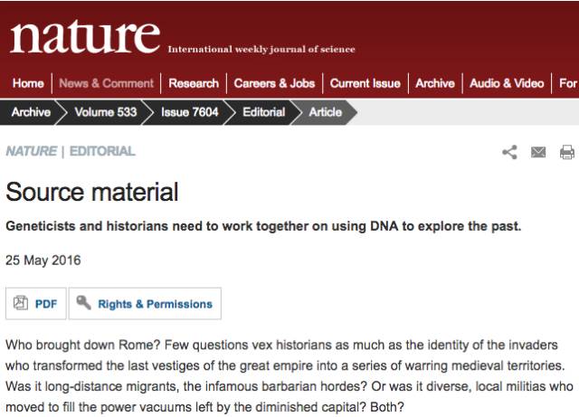The width and height of the screenshot is (579, 417).
Task: Click the PDF document icon
Action: tap(21, 303)
